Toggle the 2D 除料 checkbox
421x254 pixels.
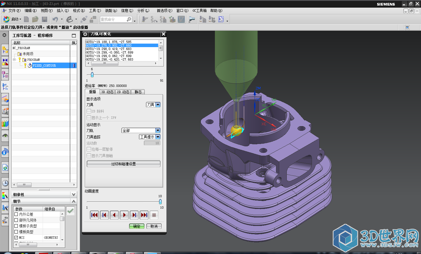tap(89, 111)
